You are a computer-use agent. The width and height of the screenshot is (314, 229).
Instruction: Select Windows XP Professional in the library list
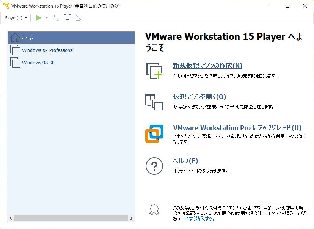pos(47,50)
